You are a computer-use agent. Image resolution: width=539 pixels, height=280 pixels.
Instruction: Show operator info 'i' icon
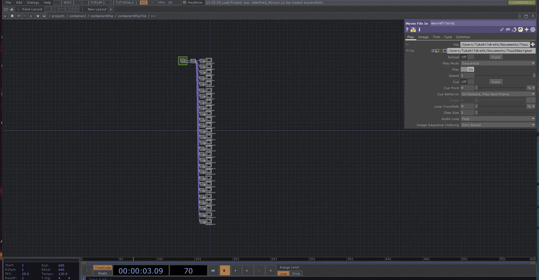pos(419,29)
